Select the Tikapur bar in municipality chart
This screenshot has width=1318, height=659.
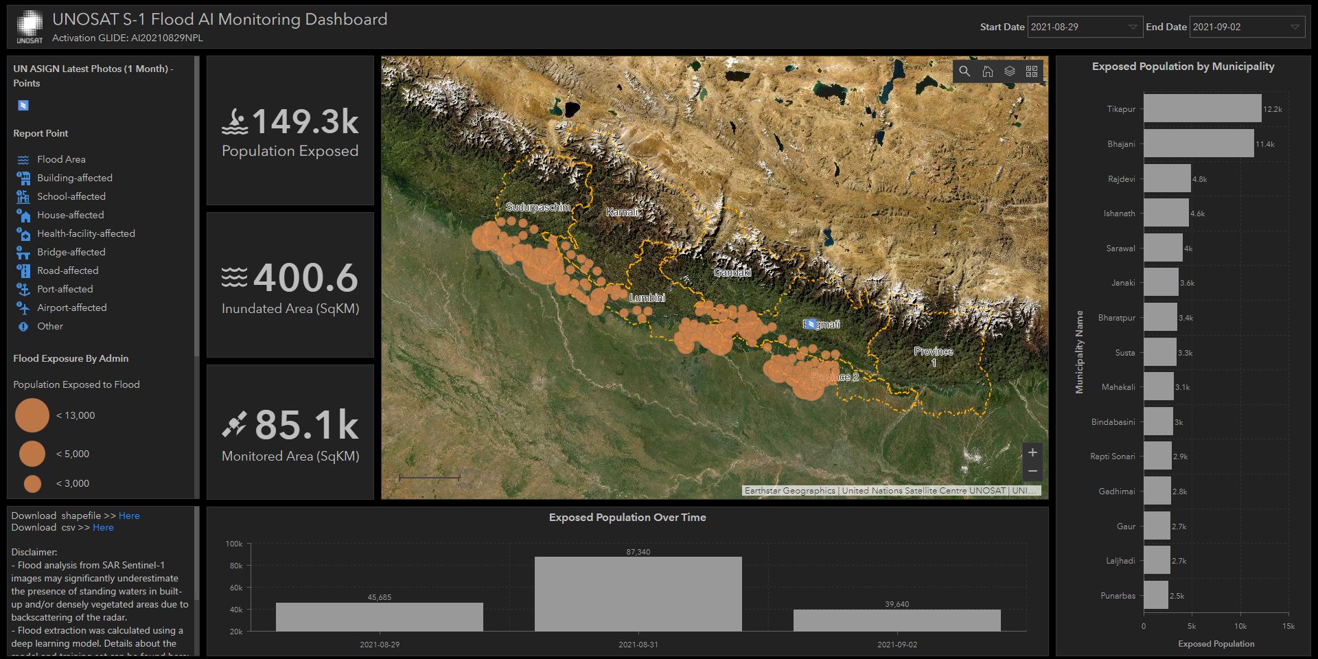(1202, 108)
